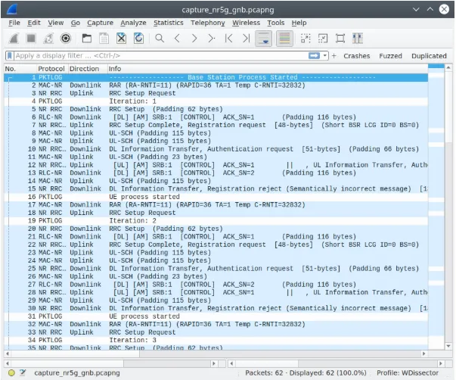Open the display filter bookmark menu
Viewport: 456px width, 380px height.
9,55
